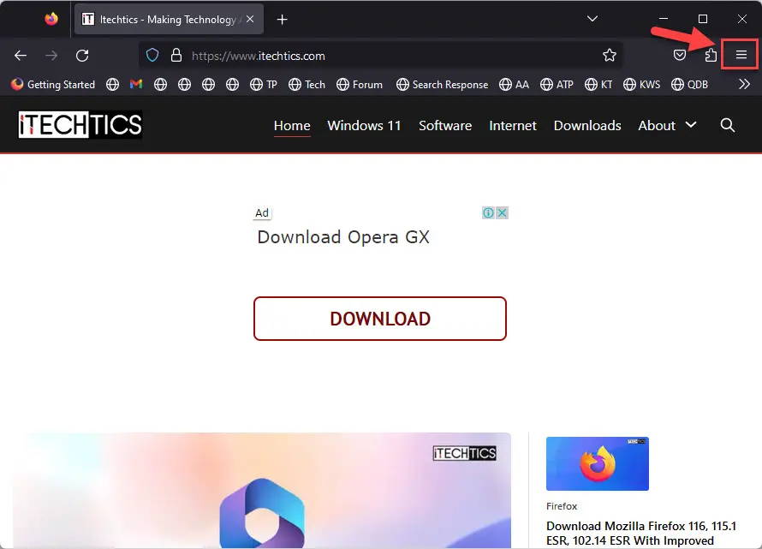
Task: Open tracking protection shield panel
Action: point(152,56)
